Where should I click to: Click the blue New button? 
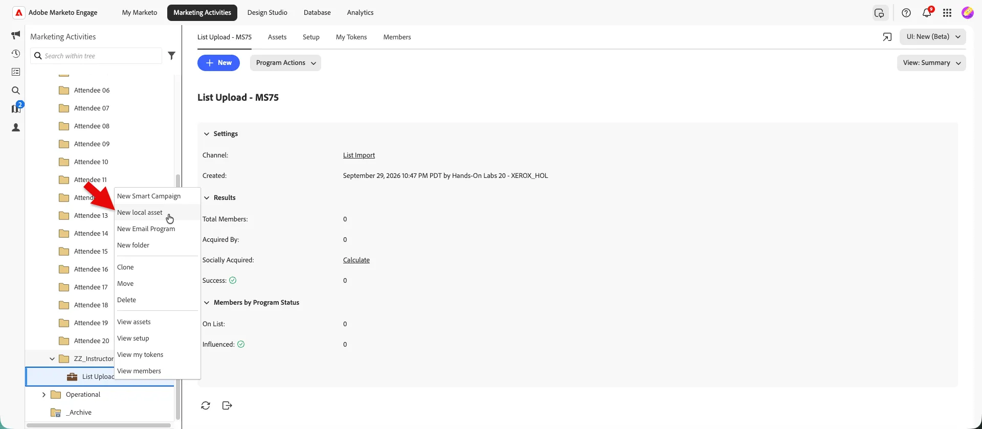[218, 63]
